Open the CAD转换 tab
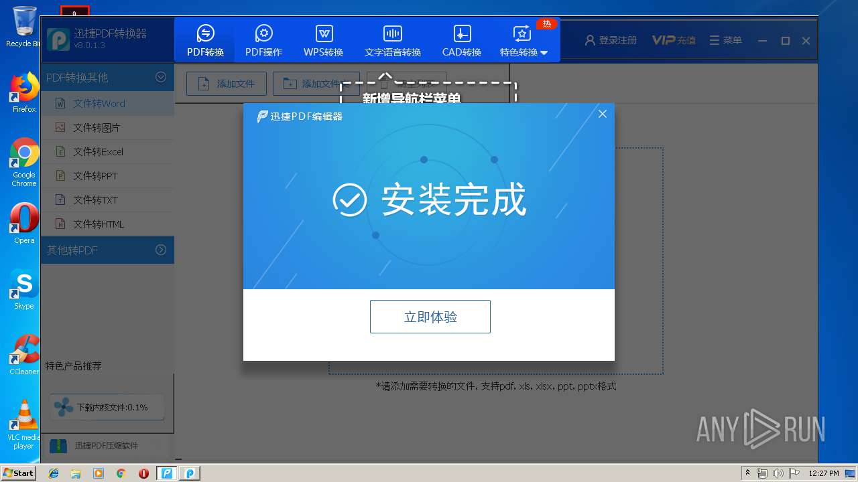 pyautogui.click(x=462, y=41)
